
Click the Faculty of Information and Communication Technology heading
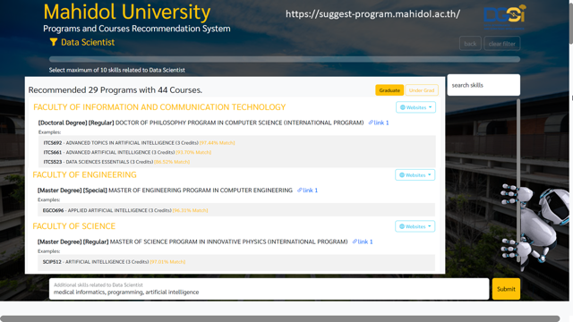pos(159,107)
